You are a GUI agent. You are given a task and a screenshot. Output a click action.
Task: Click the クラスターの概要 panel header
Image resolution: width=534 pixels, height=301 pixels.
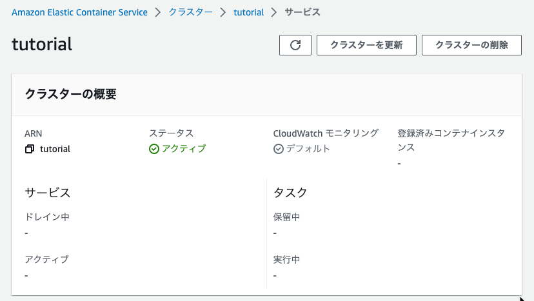[266, 94]
